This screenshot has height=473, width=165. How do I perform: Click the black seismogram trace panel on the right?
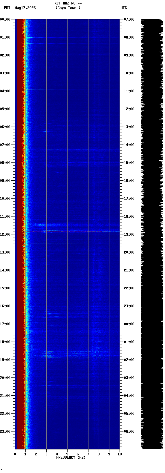pos(152,234)
